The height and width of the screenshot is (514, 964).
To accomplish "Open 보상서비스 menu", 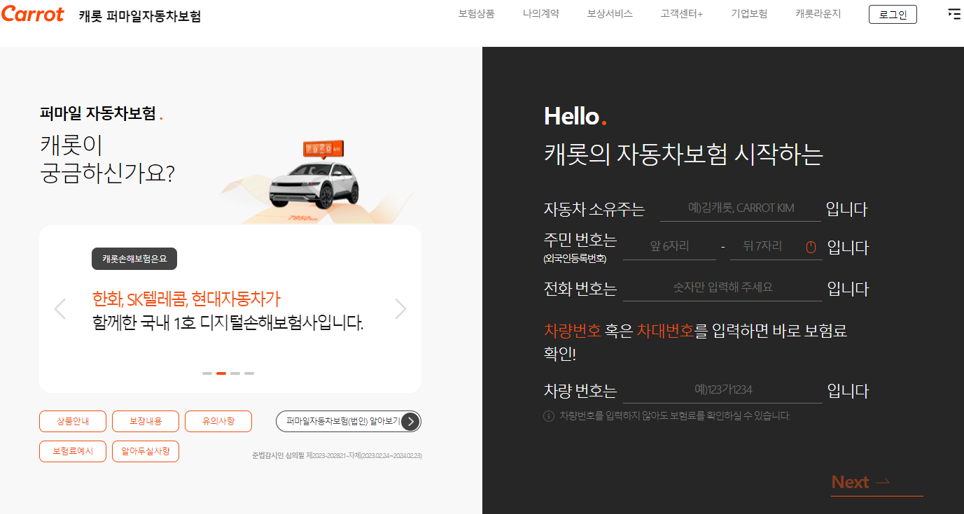I will click(x=610, y=14).
